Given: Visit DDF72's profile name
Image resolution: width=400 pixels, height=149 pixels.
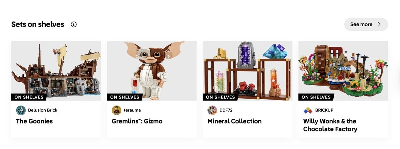Looking at the screenshot, I should point(226,110).
